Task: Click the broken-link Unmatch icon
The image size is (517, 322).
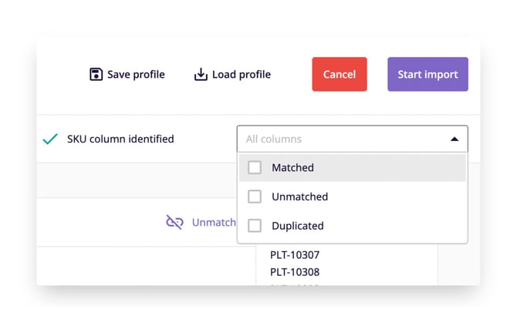Action: pyautogui.click(x=174, y=222)
